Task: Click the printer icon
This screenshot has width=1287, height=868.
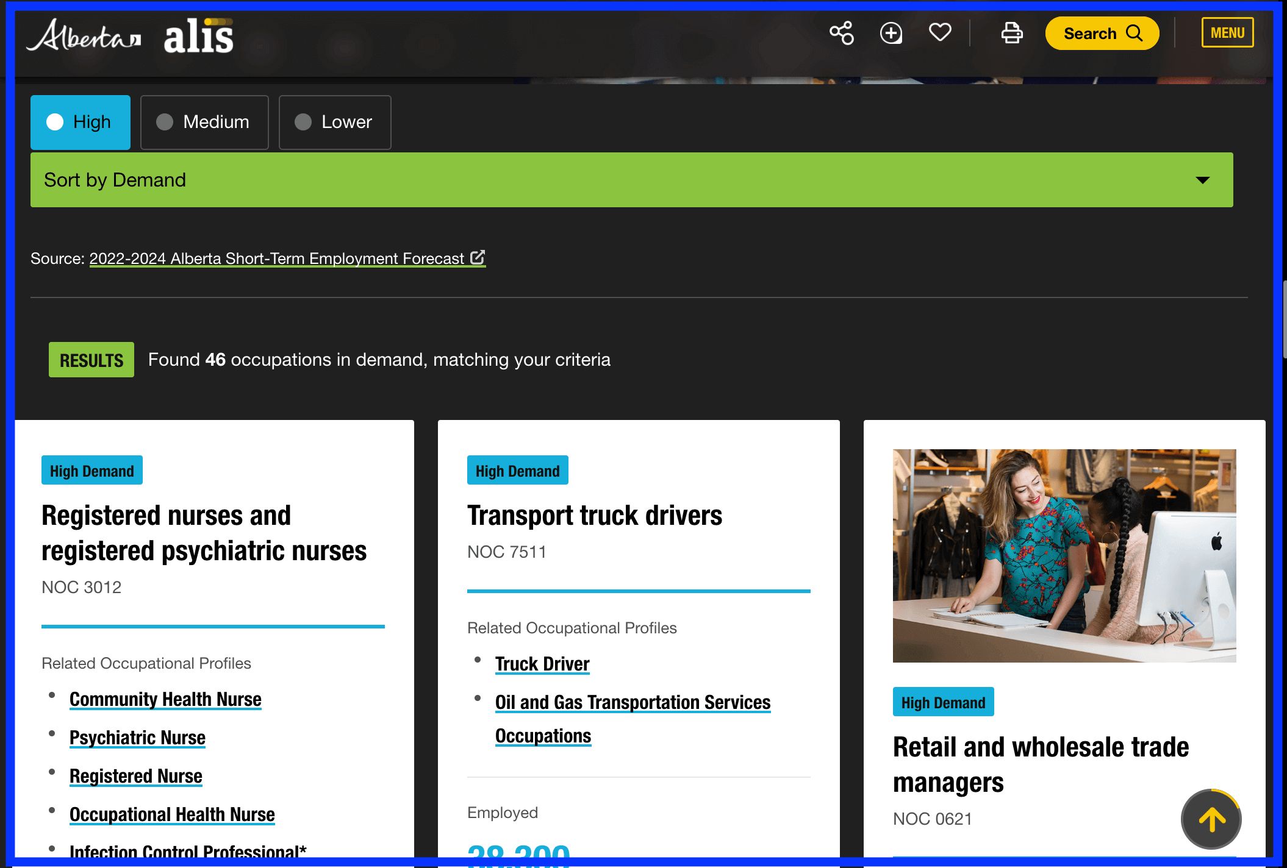Action: tap(1012, 33)
